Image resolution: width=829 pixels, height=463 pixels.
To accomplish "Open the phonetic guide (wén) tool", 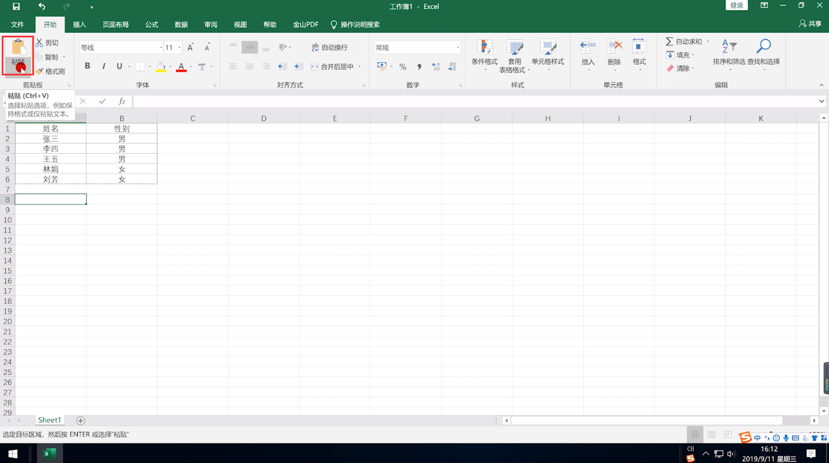I will click(x=202, y=67).
